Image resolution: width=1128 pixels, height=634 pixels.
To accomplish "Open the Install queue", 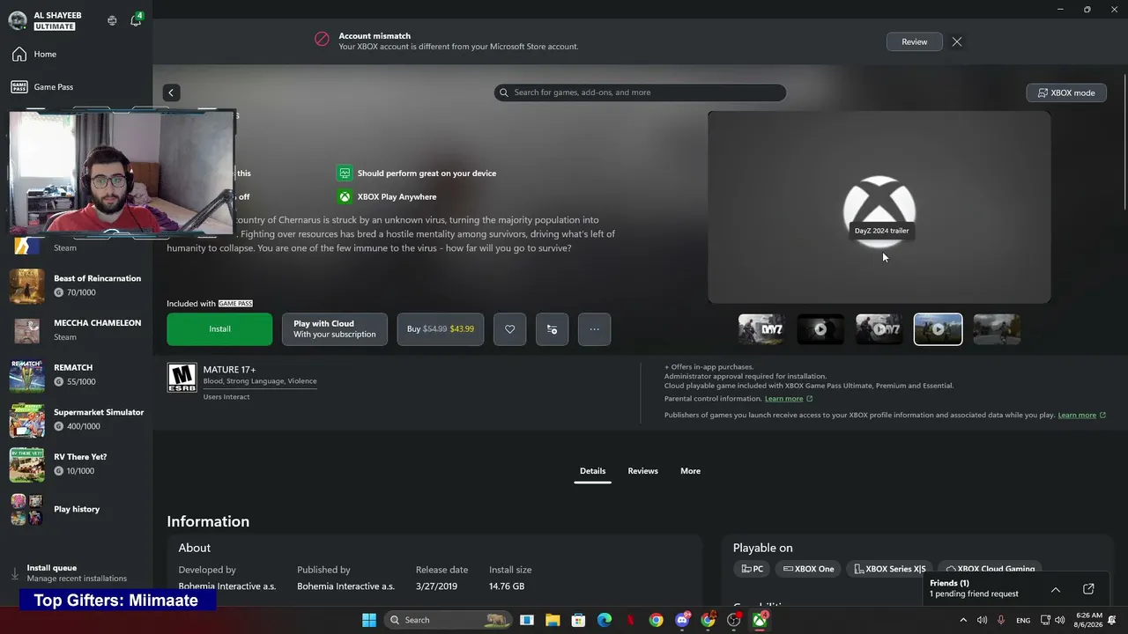I will tap(77, 573).
